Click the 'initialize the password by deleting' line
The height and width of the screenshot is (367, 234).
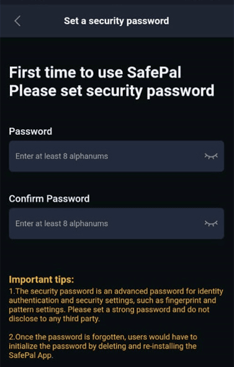(x=102, y=346)
